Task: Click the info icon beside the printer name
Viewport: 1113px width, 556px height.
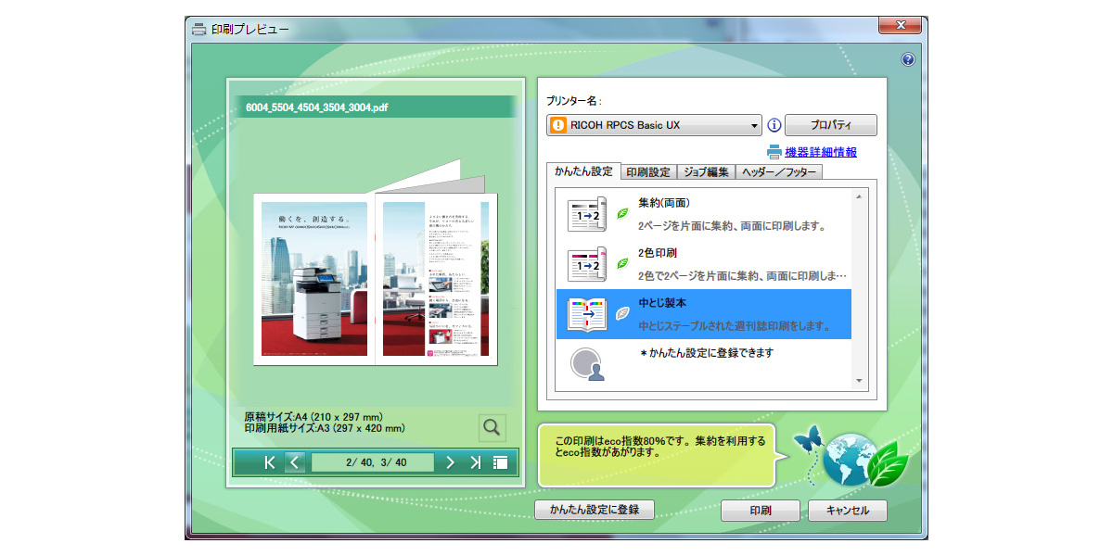Action: click(773, 125)
